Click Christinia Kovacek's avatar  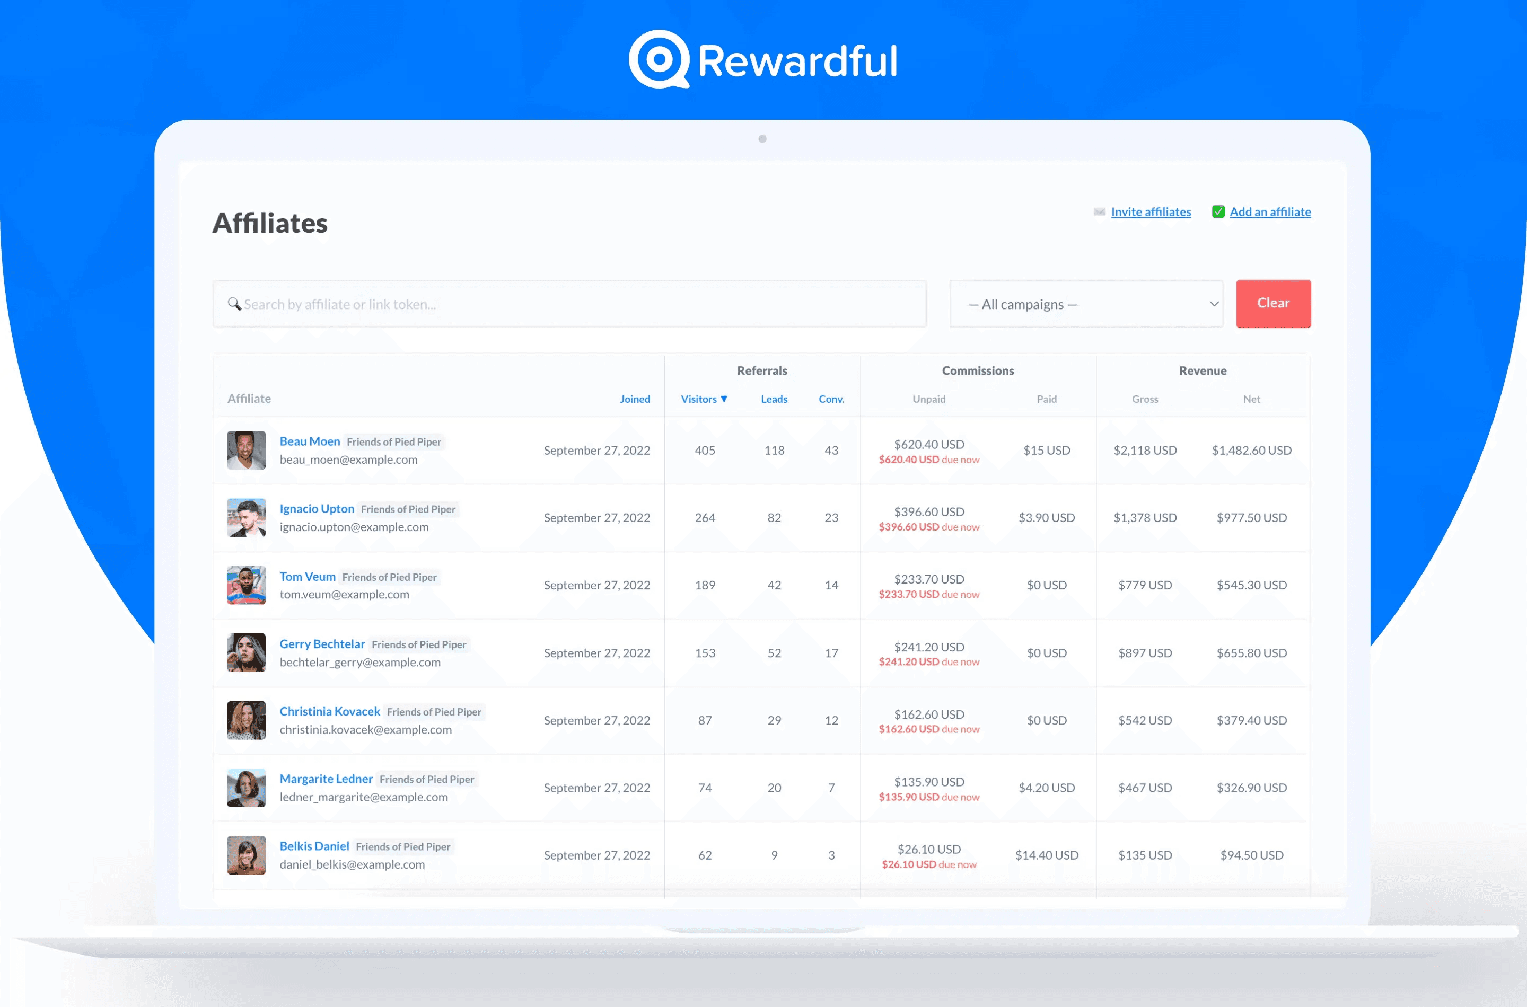[246, 720]
